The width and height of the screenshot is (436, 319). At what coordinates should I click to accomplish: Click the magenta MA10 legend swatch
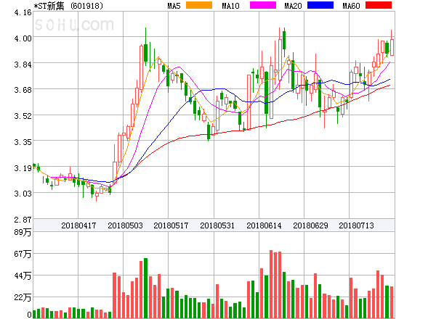click(x=263, y=5)
